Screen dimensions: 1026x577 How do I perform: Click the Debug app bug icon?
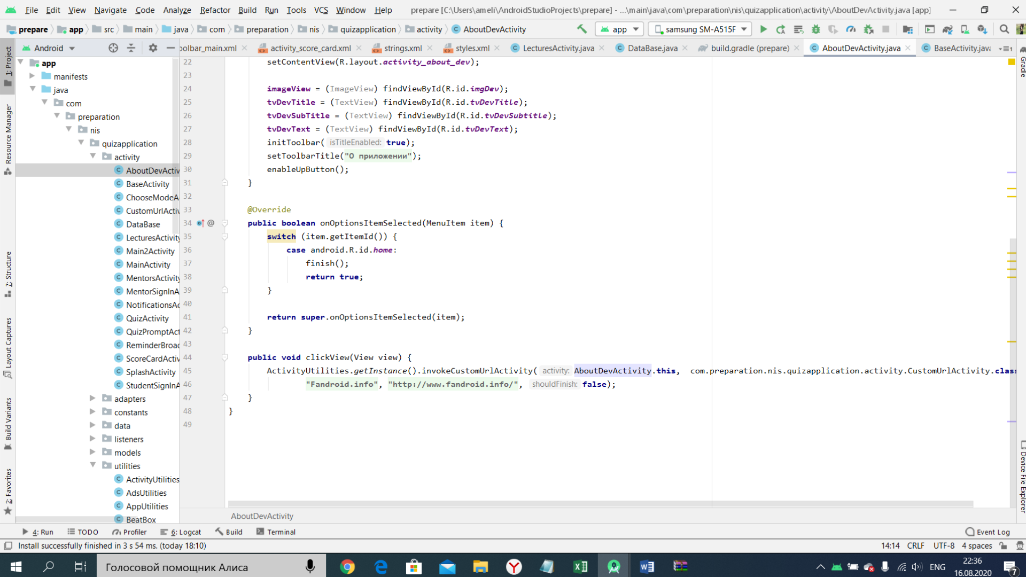[816, 29]
